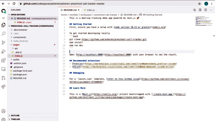This screenshot has width=215, height=121.
Task: Click the first localhost:3000 link text
Action: click(x=90, y=55)
